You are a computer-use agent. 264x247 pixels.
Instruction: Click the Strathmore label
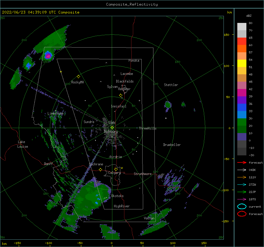[143, 174]
